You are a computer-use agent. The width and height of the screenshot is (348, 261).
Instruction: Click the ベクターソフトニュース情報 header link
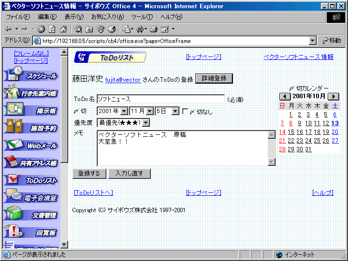299,57
